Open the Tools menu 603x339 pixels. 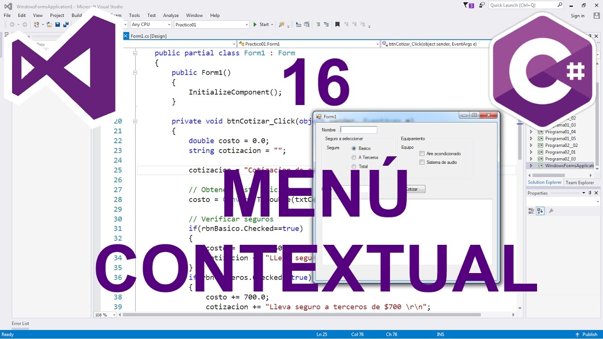[x=134, y=16]
